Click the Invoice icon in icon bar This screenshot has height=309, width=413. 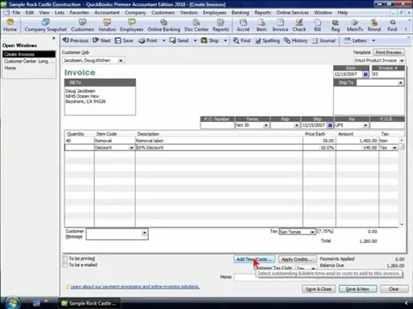[x=280, y=25]
